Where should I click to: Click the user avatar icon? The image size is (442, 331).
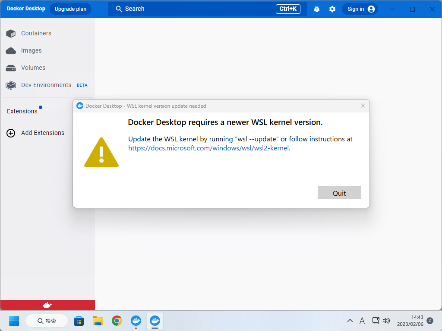(x=371, y=9)
